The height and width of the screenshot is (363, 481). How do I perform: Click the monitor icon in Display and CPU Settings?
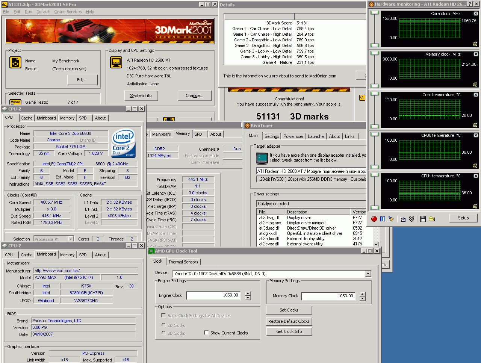click(116, 62)
